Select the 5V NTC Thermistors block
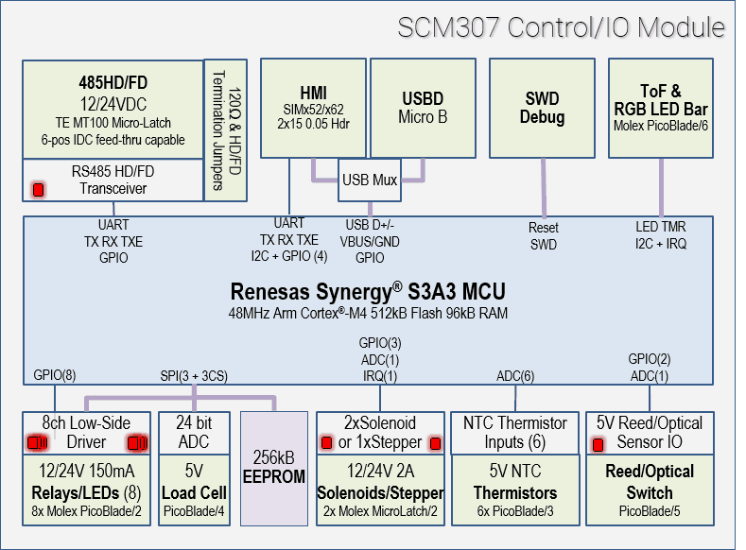The width and height of the screenshot is (746, 550). (x=515, y=490)
